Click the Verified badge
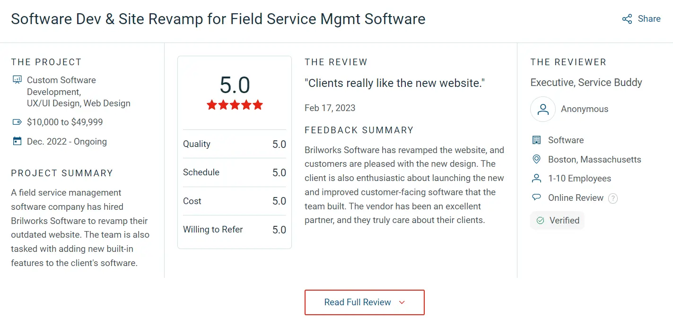 point(557,220)
